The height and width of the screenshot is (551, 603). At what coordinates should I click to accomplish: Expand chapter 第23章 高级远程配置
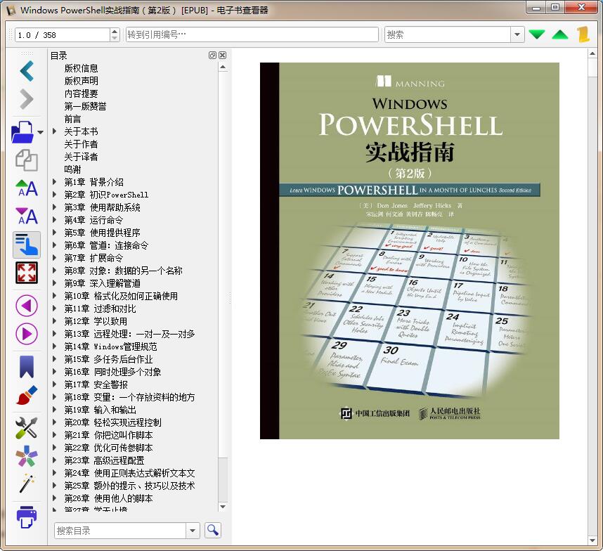point(55,460)
